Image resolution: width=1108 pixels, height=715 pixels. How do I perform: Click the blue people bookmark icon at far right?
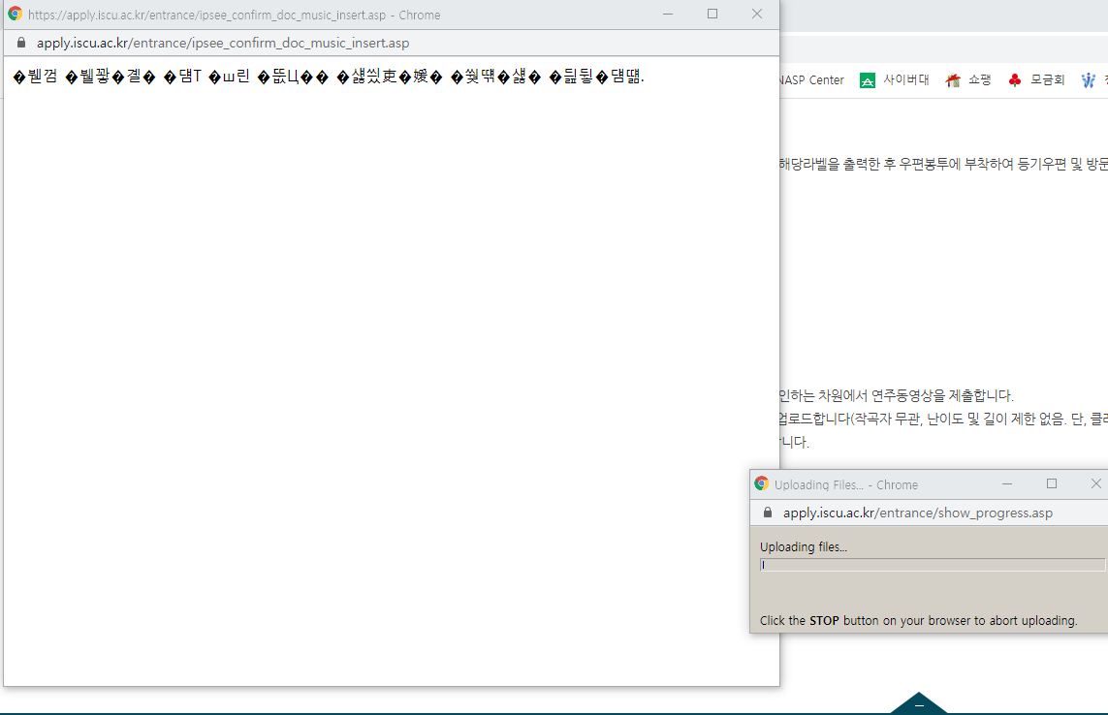[1089, 80]
